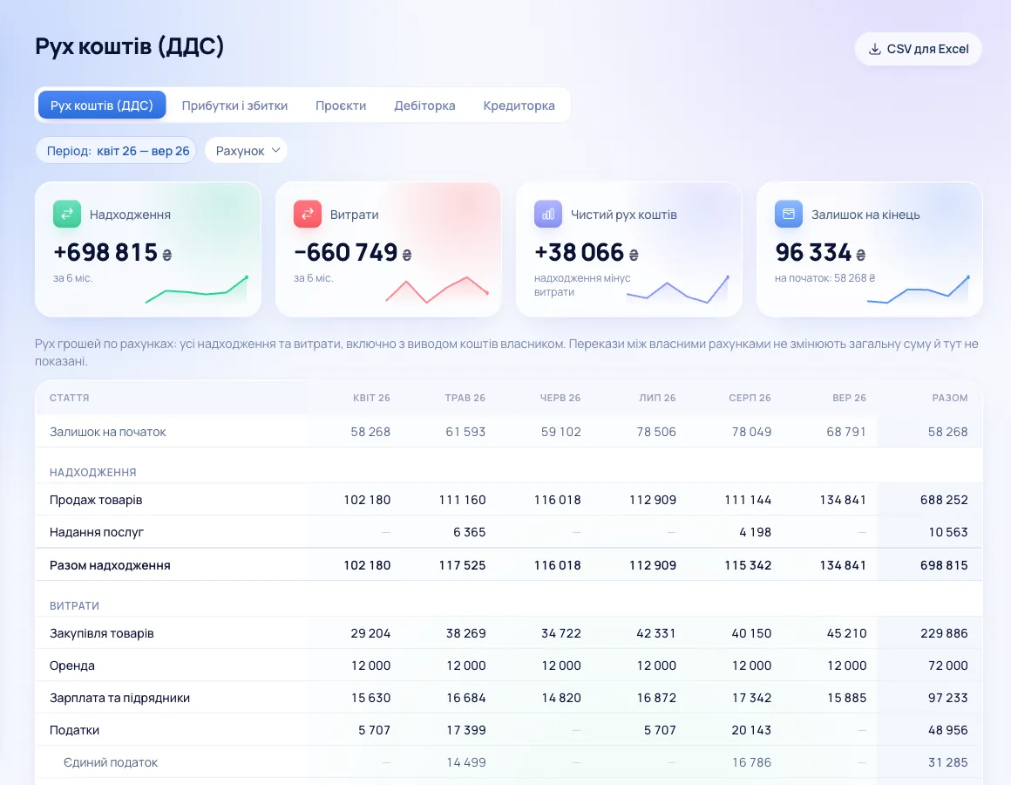Image resolution: width=1011 pixels, height=785 pixels.
Task: Click the red sparkline in the Витрати card
Action: 438,290
